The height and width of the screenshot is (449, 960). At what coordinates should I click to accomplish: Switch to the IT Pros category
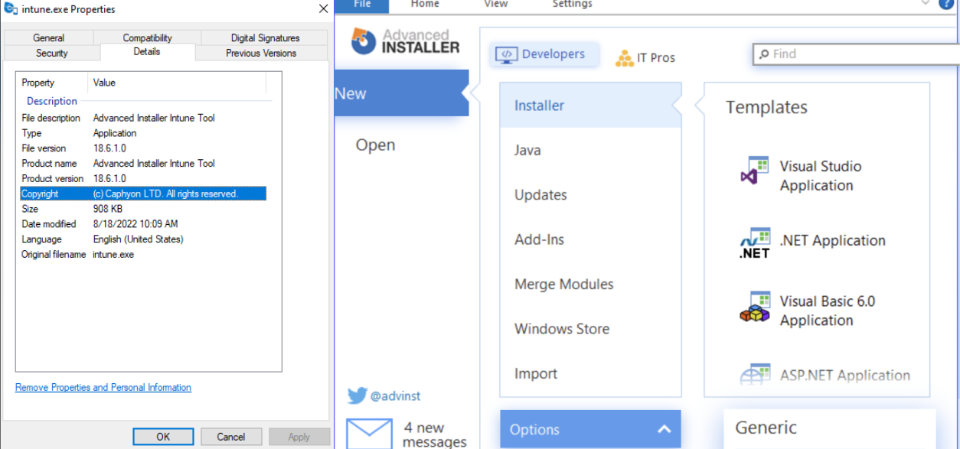(645, 57)
